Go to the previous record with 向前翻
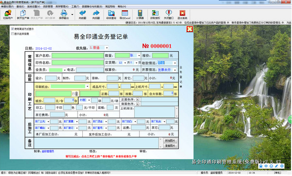The height and width of the screenshot is (176, 292). [82, 15]
